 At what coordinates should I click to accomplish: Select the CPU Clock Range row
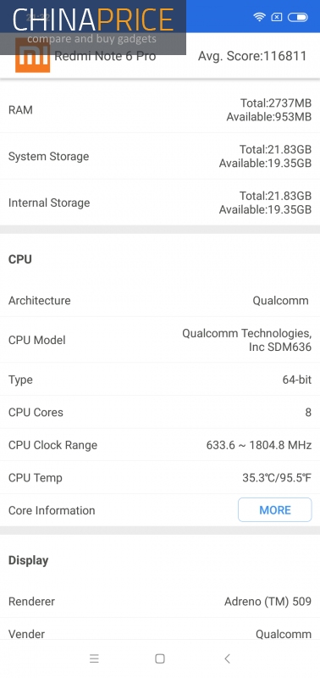pos(160,445)
